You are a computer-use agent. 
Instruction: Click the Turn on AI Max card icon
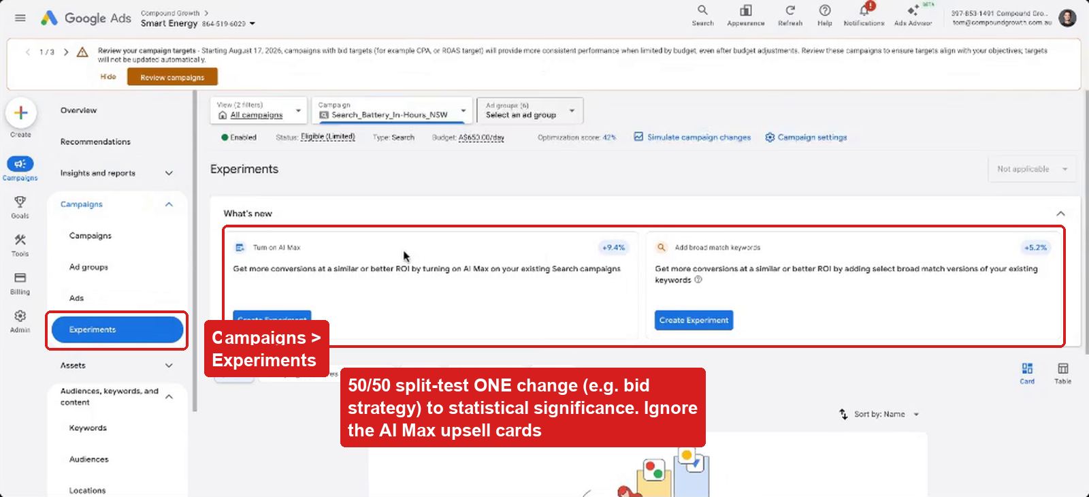[240, 248]
